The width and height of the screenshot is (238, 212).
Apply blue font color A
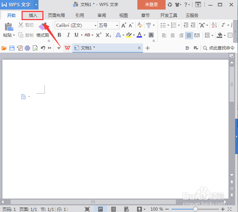pyautogui.click(x=139, y=35)
